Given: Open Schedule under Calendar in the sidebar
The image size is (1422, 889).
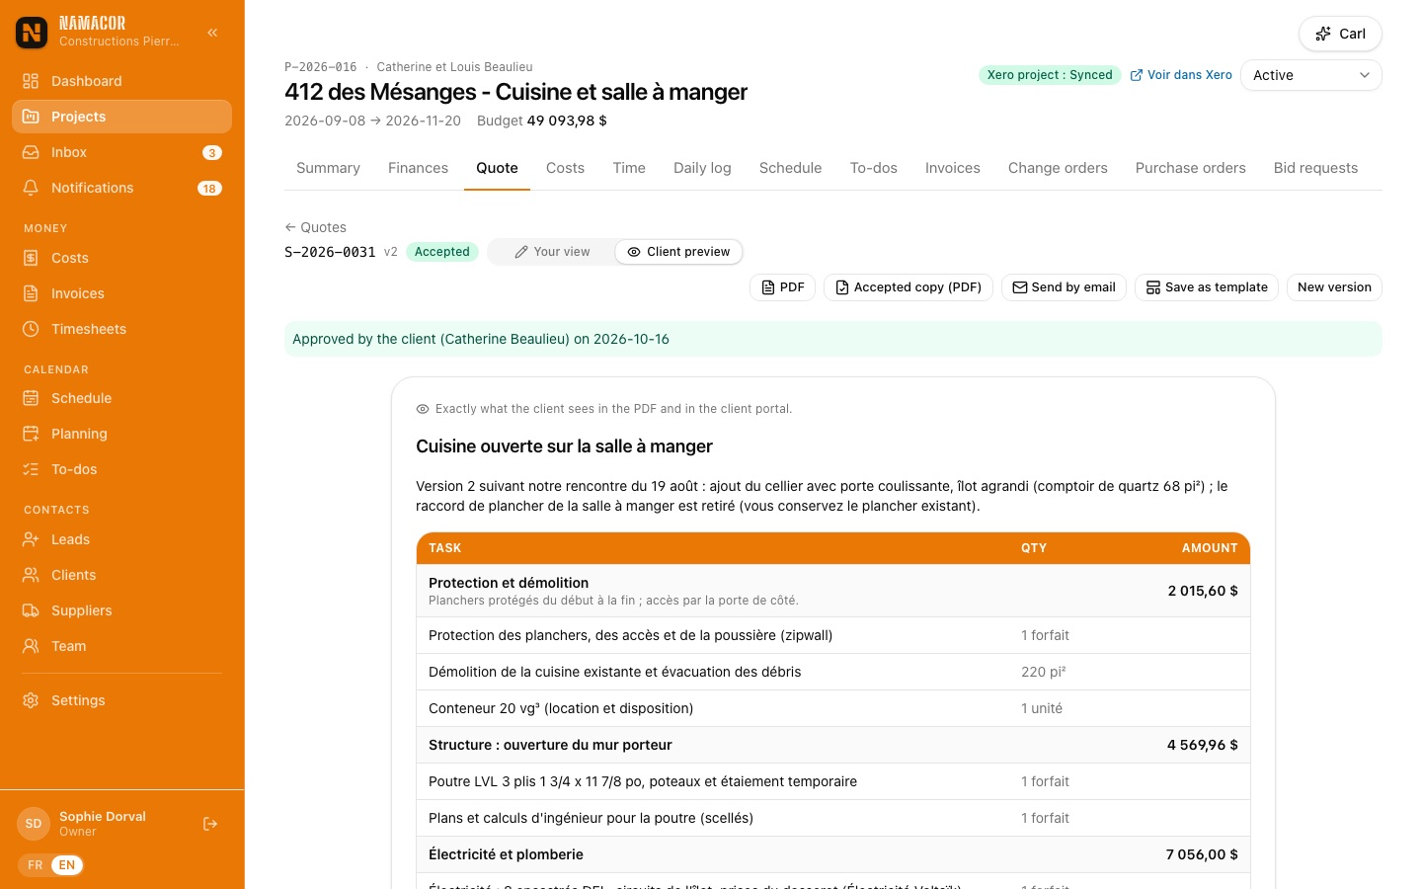Looking at the screenshot, I should coord(121,398).
